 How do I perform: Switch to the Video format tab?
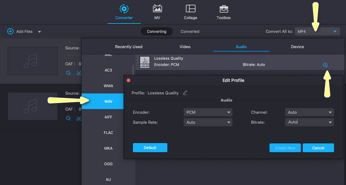[x=185, y=47]
